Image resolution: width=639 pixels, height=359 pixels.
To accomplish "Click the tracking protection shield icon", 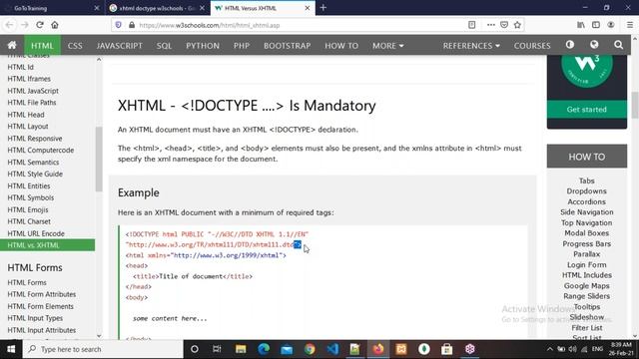I will click(119, 25).
